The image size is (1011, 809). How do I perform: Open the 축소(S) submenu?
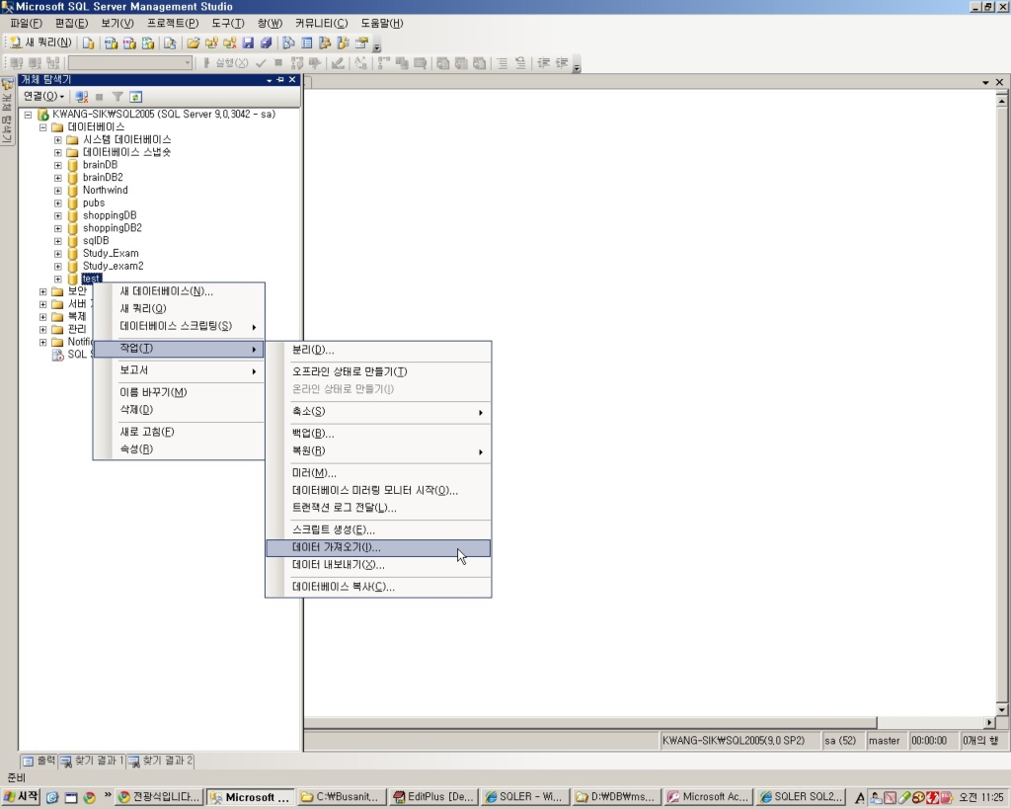(378, 412)
